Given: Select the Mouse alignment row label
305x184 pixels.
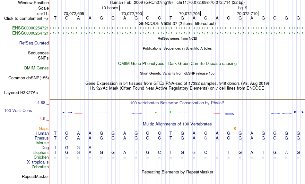Looking at the screenshot, I should [x=42, y=143].
